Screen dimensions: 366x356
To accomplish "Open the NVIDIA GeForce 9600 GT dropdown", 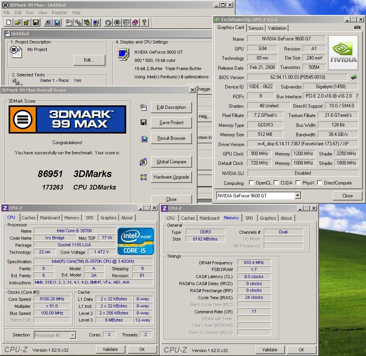I will (x=297, y=195).
